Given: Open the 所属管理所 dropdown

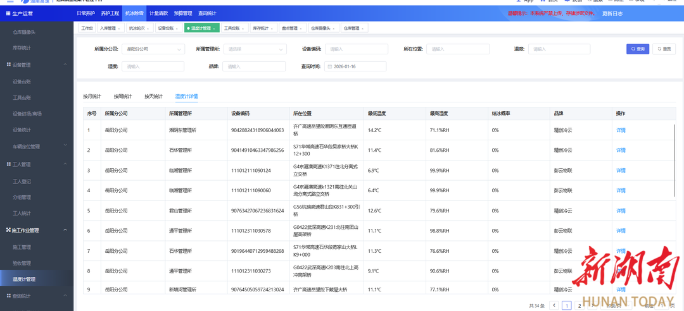Looking at the screenshot, I should click(255, 49).
